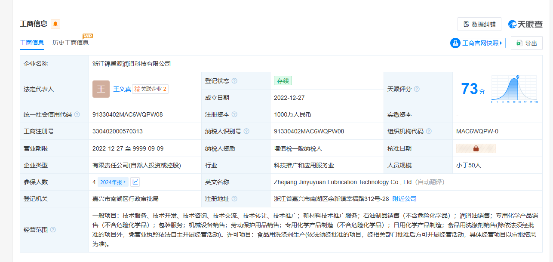Open the 附近公司 nearby companies link
This screenshot has width=553, height=262.
click(404, 199)
